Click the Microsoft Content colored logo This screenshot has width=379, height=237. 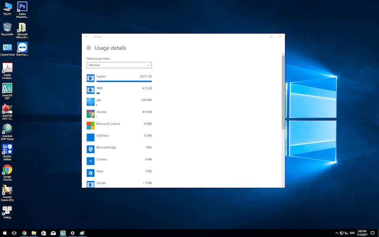click(x=90, y=126)
